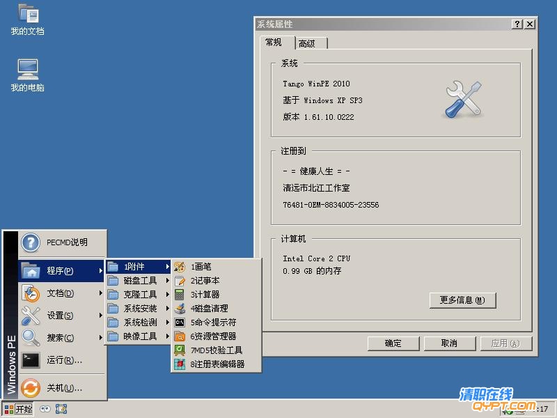Click the 系统检测 folder icon
Image resolution: width=557 pixels, height=418 pixels.
tap(113, 323)
